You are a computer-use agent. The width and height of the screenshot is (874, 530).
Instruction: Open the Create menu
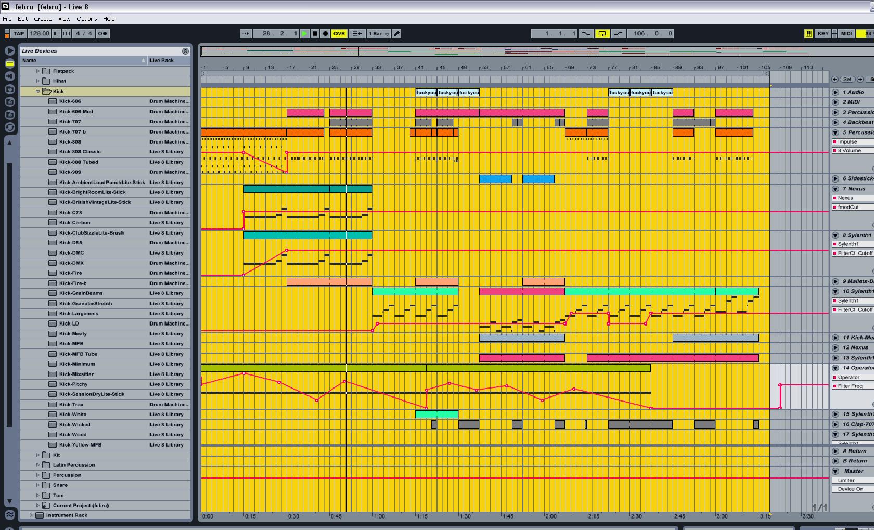pyautogui.click(x=43, y=19)
